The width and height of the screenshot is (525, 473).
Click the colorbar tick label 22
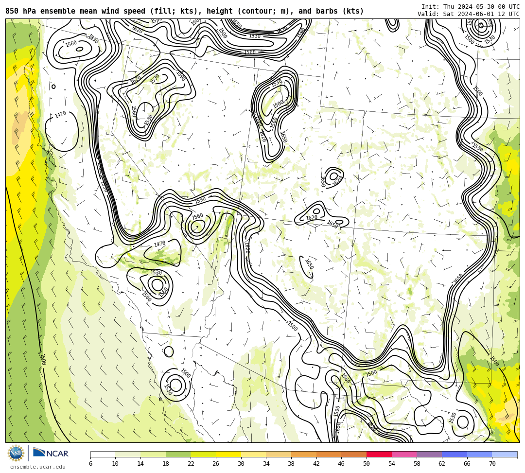point(191,464)
